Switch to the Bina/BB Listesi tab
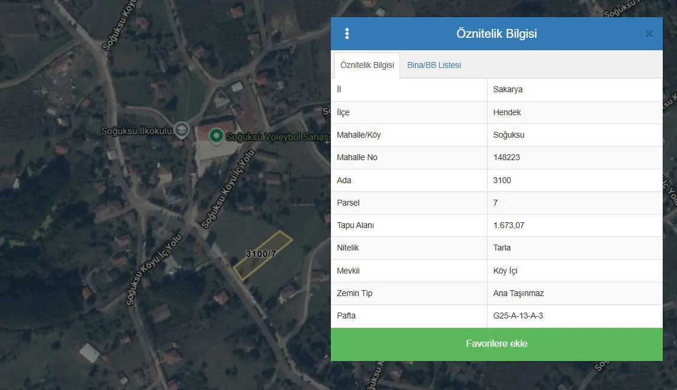Image resolution: width=677 pixels, height=390 pixels. pos(434,65)
